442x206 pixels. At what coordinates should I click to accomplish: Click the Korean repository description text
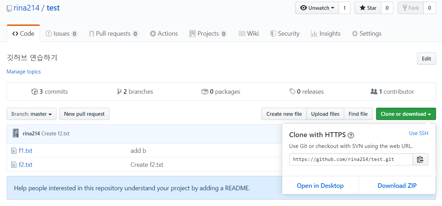pos(32,58)
